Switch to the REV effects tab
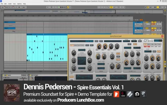The height and width of the screenshot is (105, 167). pos(160,44)
